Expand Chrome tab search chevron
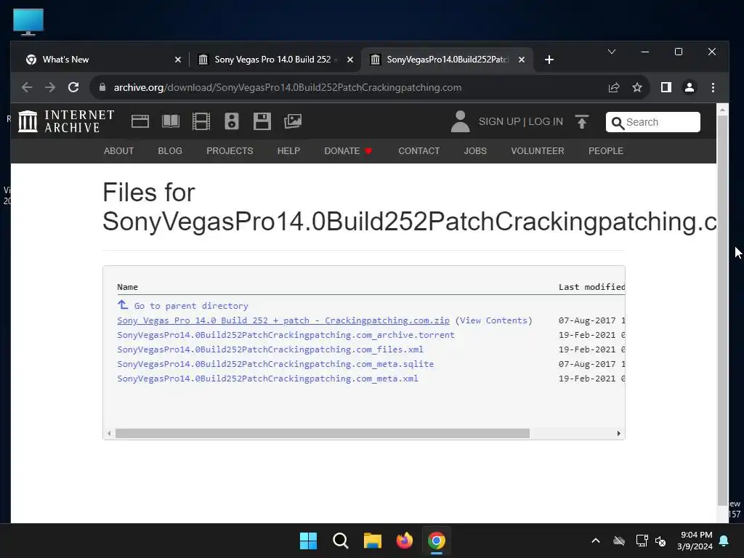744x558 pixels. [x=612, y=52]
